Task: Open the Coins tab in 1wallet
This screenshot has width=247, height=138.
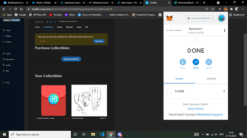Action: tap(37, 27)
